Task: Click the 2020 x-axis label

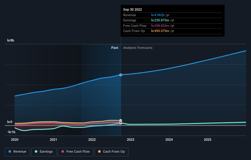Action: click(15, 140)
